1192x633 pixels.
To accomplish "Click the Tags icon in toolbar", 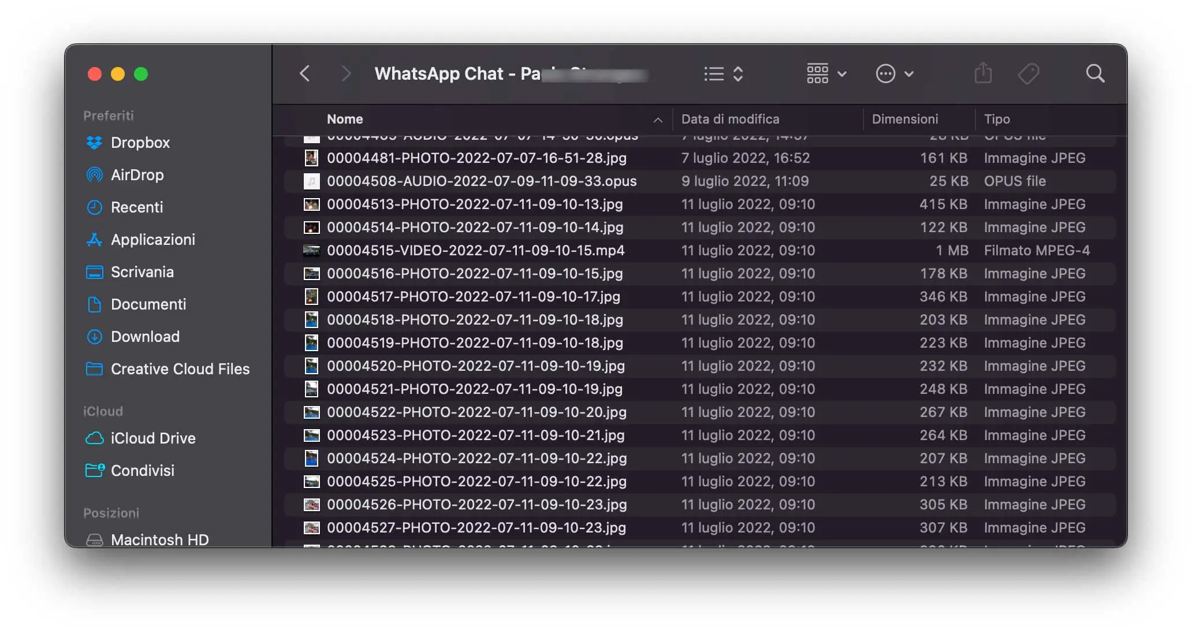I will pyautogui.click(x=1029, y=74).
